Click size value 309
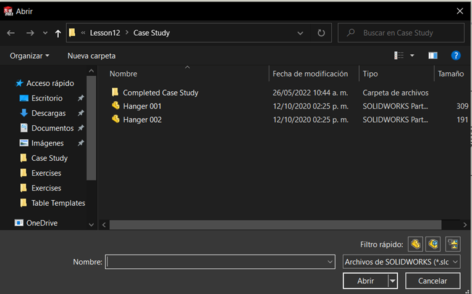The width and height of the screenshot is (472, 294). [462, 106]
